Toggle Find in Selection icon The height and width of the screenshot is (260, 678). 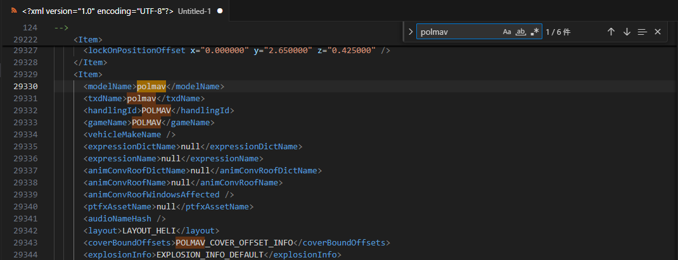642,32
